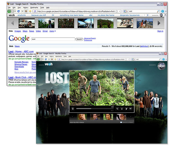Show previous Veoh bar suggestions with left chevron
The width and height of the screenshot is (172, 154).
(x=144, y=15)
